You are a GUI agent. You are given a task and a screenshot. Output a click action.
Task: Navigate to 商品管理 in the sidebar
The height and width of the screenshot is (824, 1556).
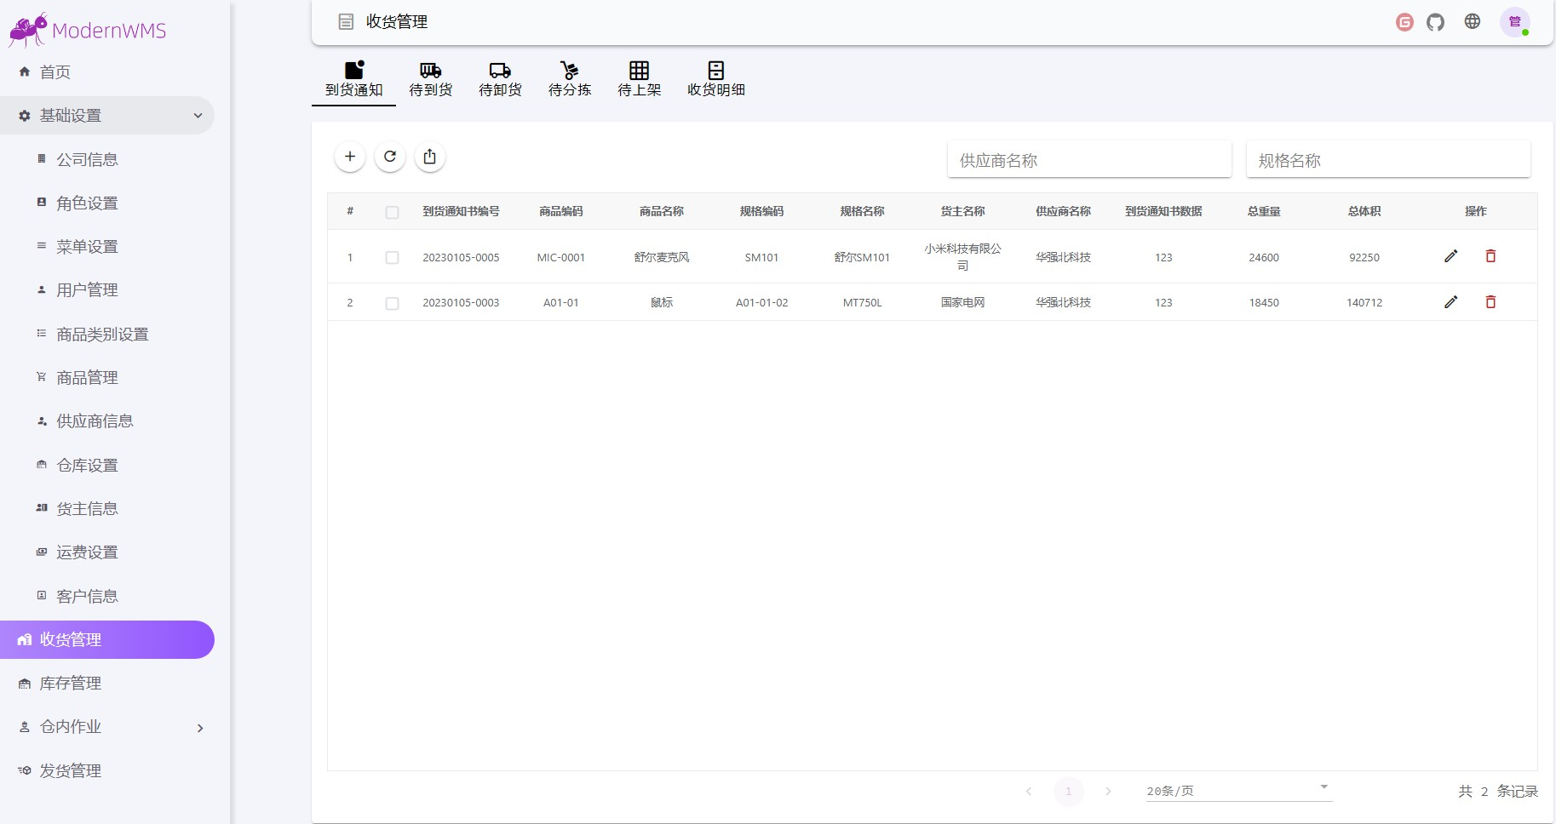click(x=88, y=377)
